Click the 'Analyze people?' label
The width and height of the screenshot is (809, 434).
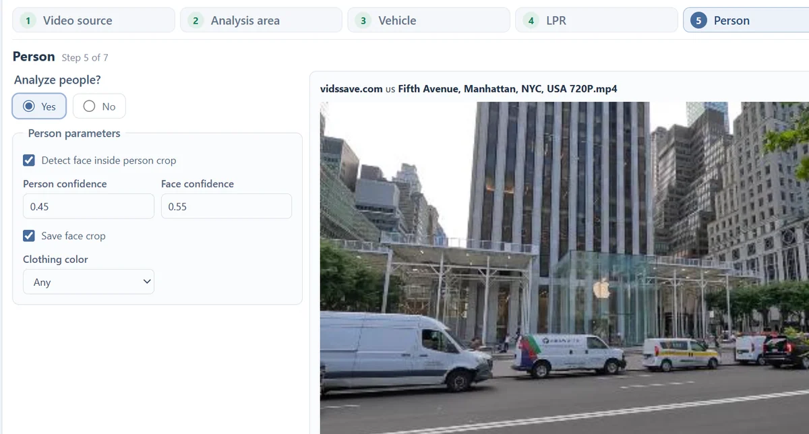[57, 80]
